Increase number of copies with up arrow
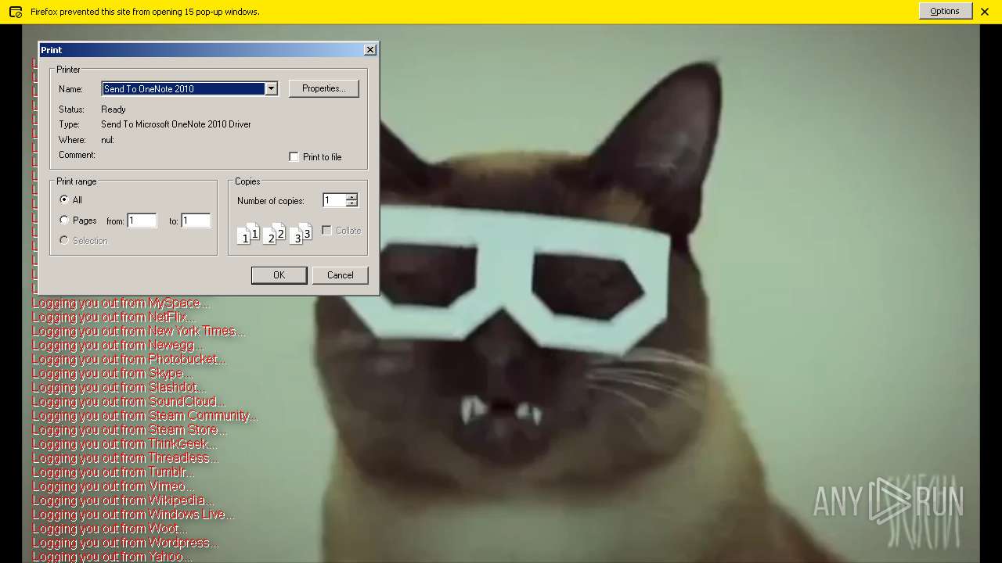1002x563 pixels. click(x=351, y=197)
